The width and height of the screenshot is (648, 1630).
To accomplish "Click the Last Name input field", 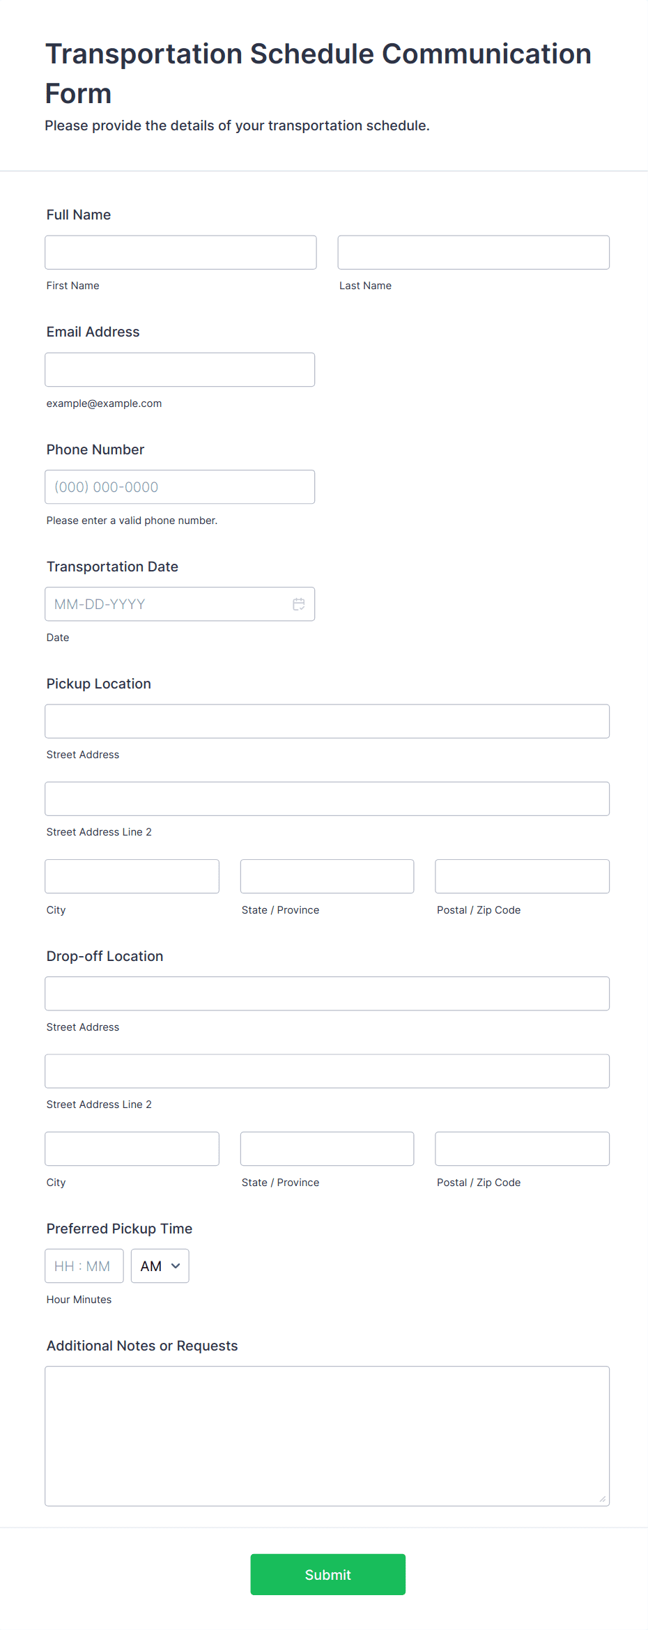I will click(x=473, y=252).
